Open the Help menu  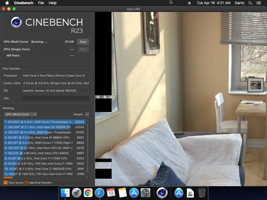52,3
